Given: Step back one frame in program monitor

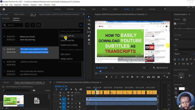Looking at the screenshot, I should [128, 77].
